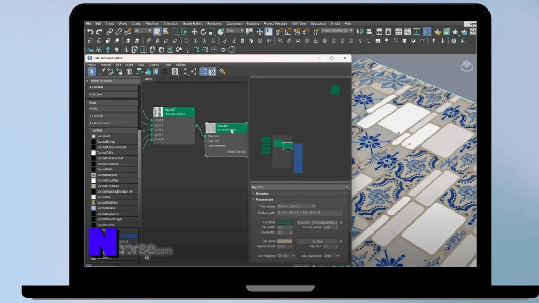Open the Tile mapping dropdown
The height and width of the screenshot is (303, 539).
pos(286,256)
